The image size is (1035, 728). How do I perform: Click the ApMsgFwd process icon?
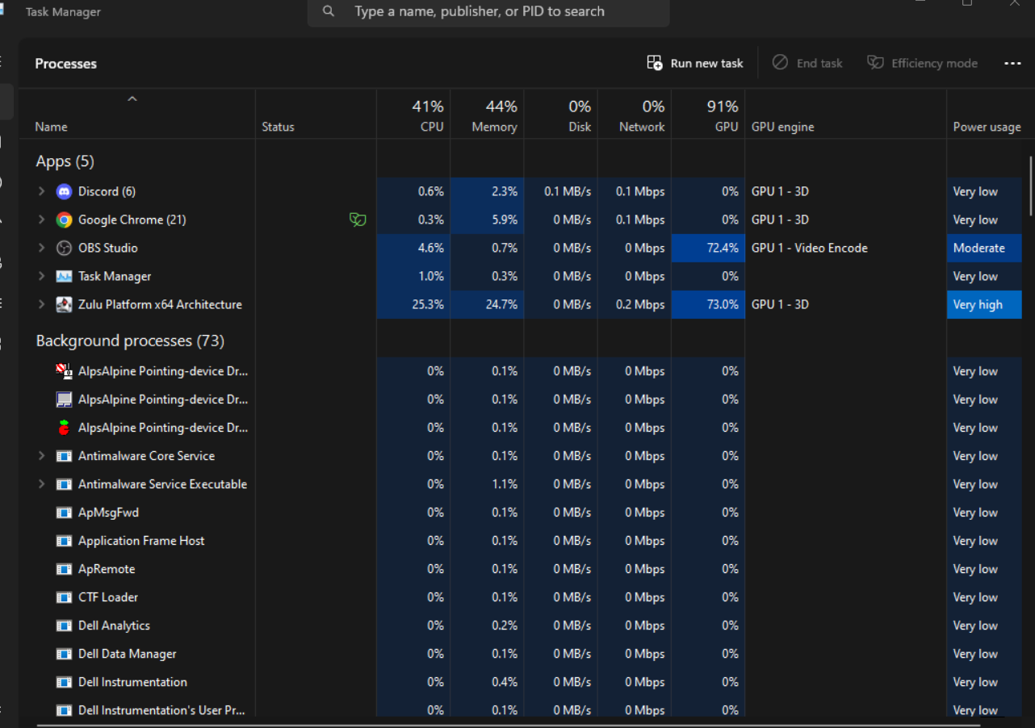click(64, 513)
